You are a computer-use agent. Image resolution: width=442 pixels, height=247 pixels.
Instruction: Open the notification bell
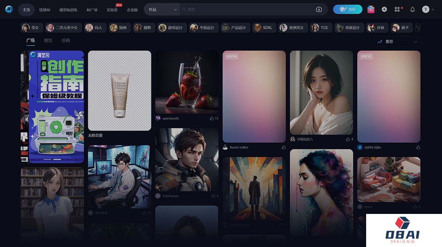coord(413,9)
